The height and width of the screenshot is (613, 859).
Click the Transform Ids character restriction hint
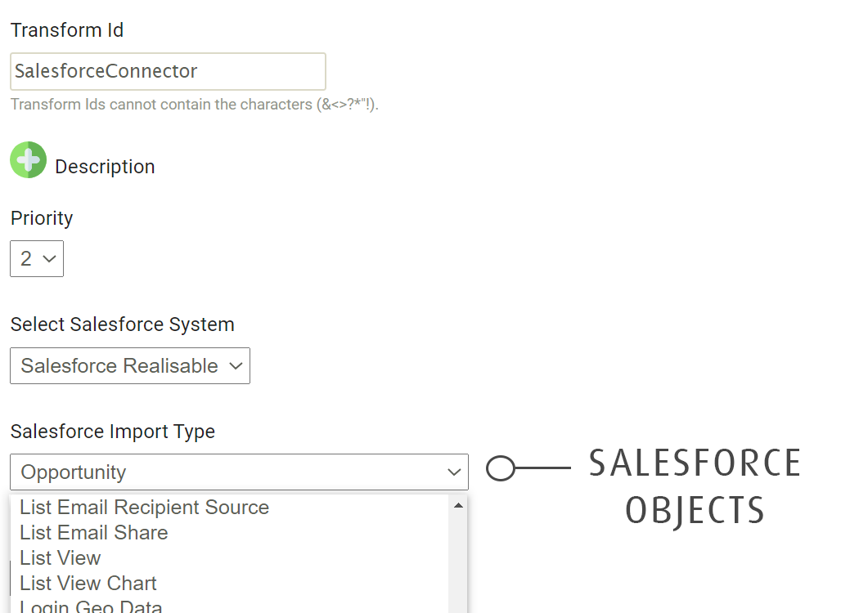pos(195,105)
